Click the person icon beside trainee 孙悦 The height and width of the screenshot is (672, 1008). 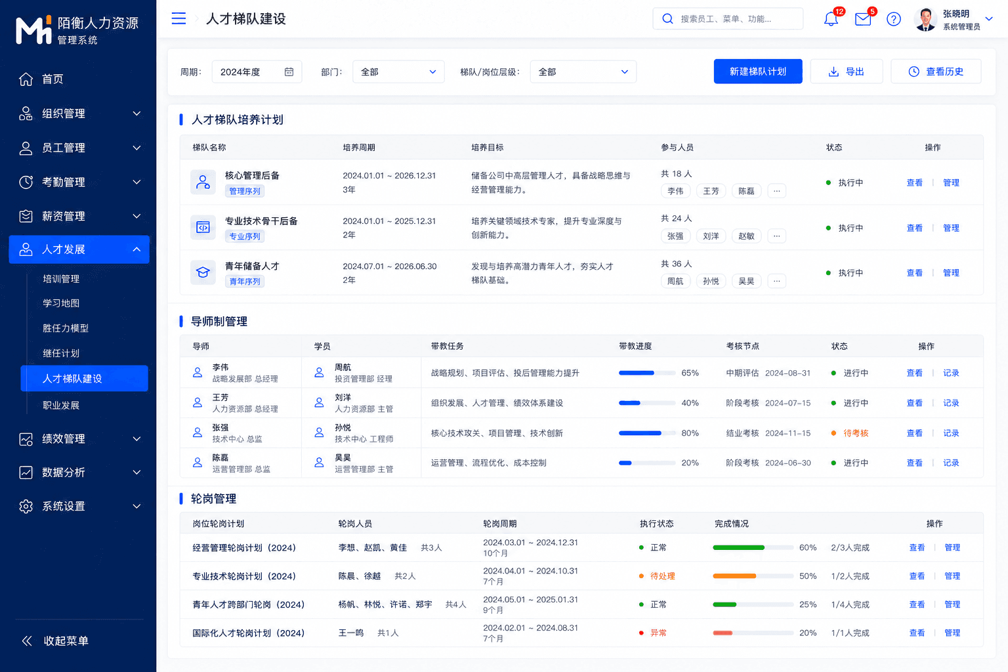click(319, 432)
